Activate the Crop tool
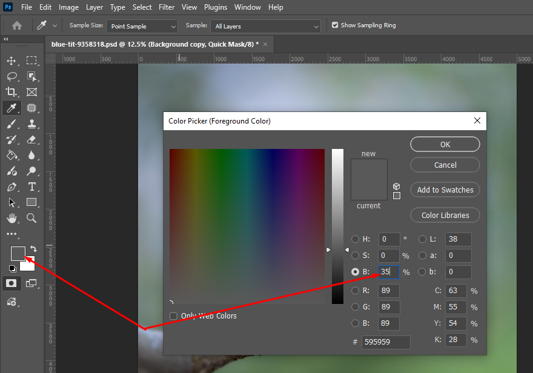This screenshot has height=373, width=533. click(12, 92)
